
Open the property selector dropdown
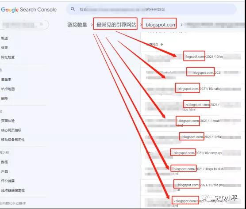[x=24, y=25]
